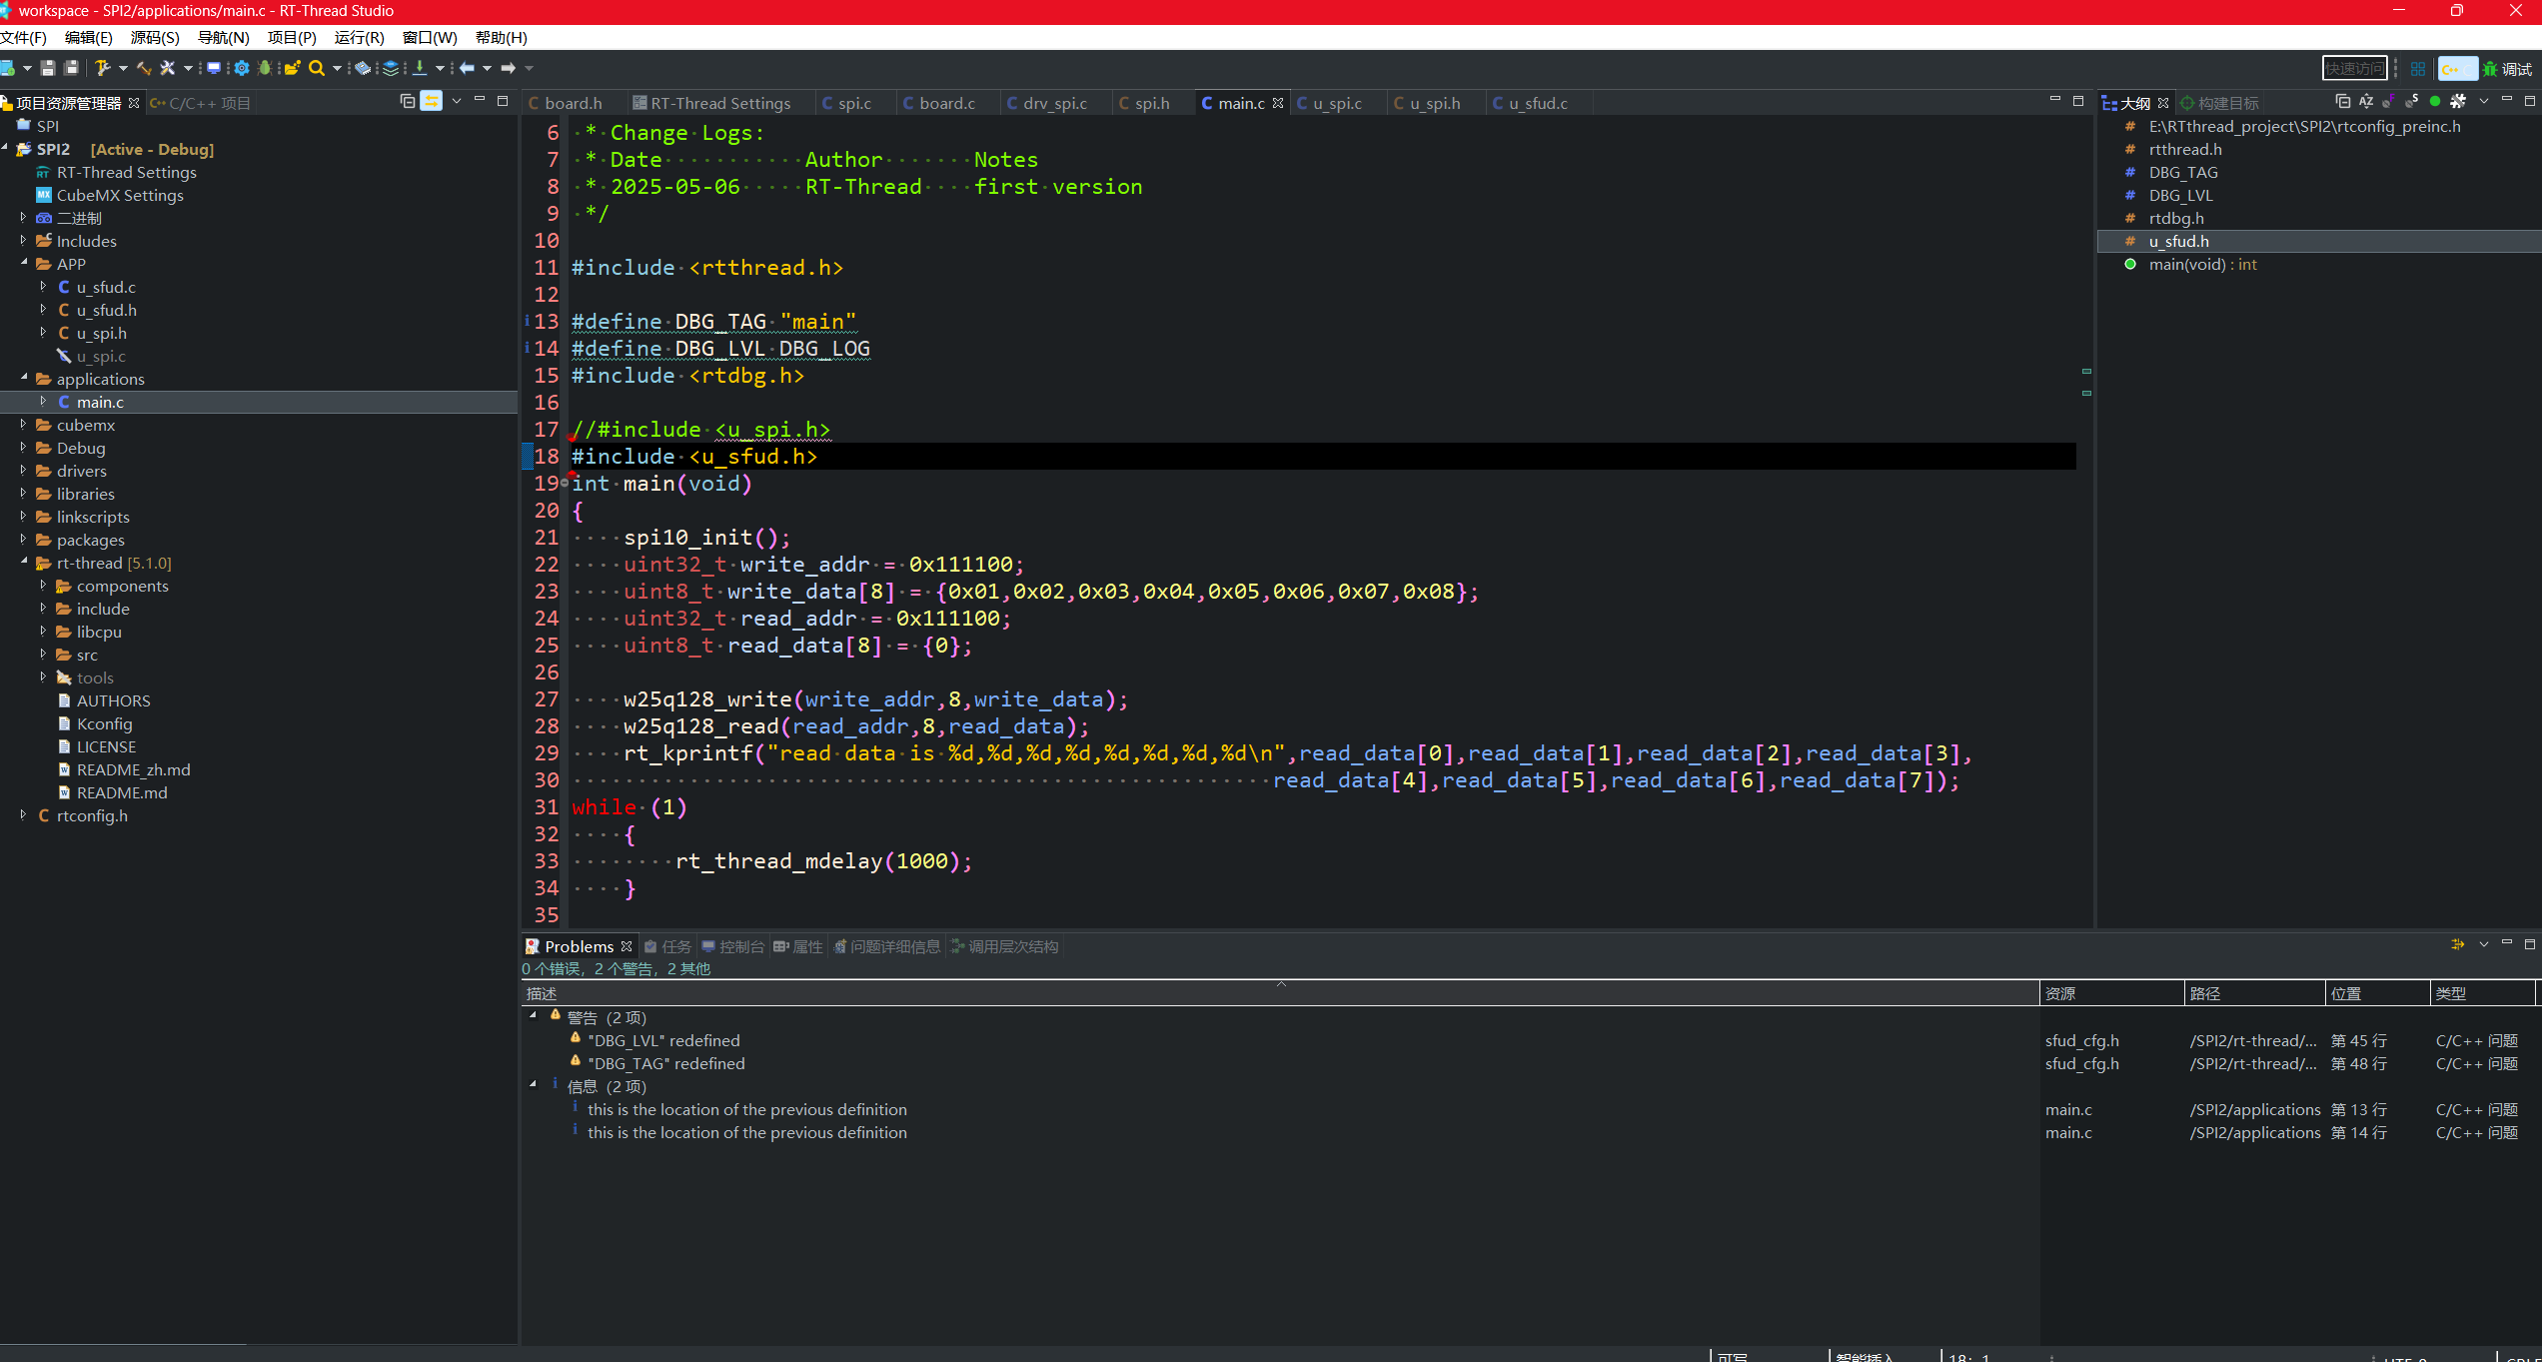Toggle alphabetical sort in outline panel

point(2366,101)
